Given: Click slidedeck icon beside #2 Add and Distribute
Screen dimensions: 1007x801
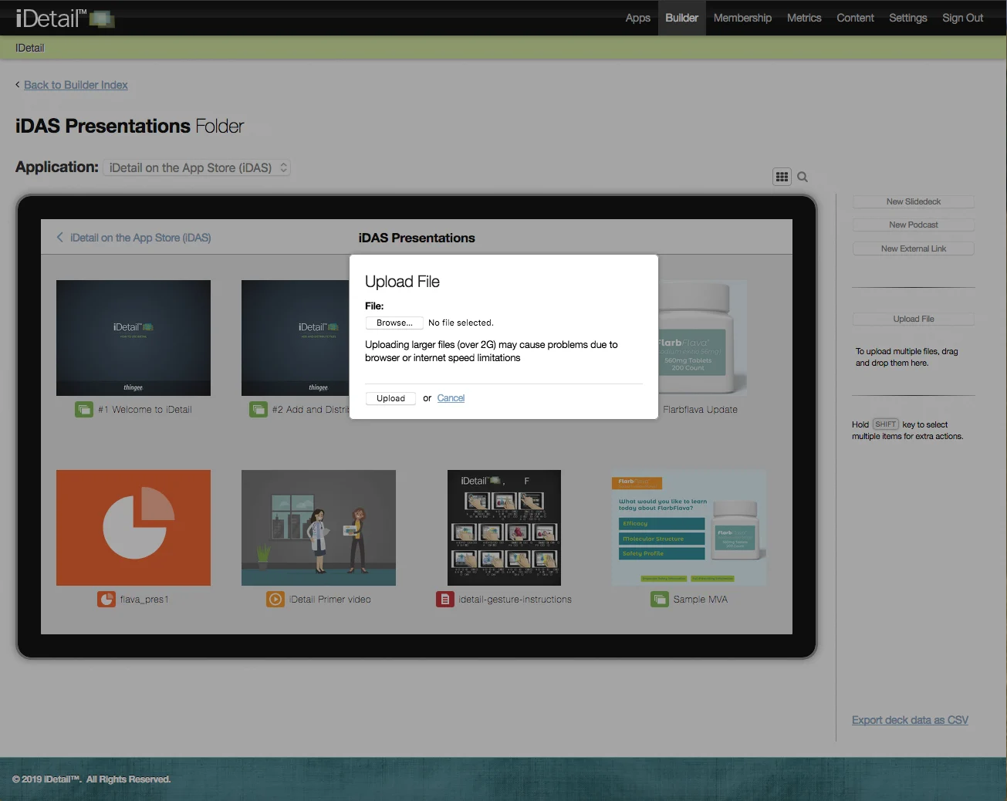Looking at the screenshot, I should pos(259,410).
